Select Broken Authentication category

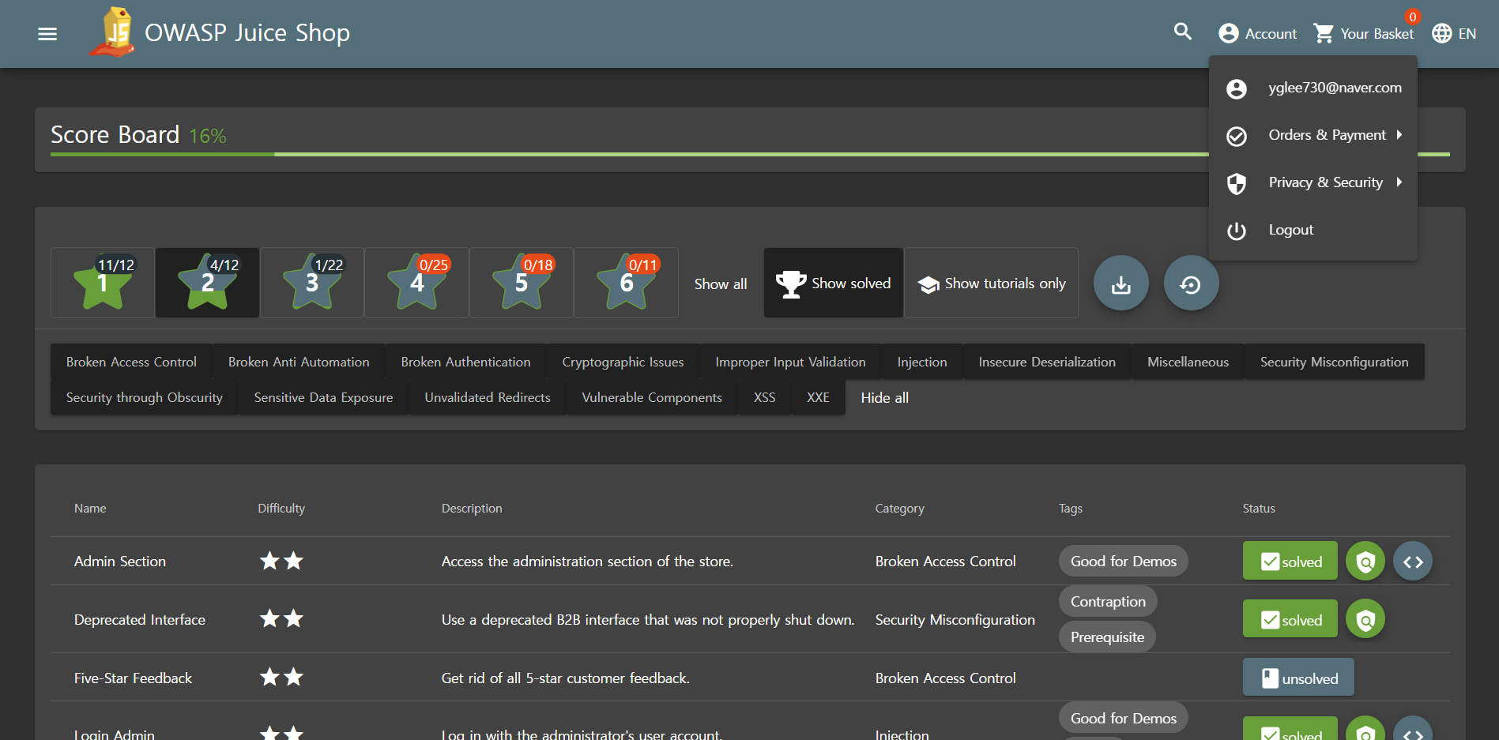(x=465, y=362)
